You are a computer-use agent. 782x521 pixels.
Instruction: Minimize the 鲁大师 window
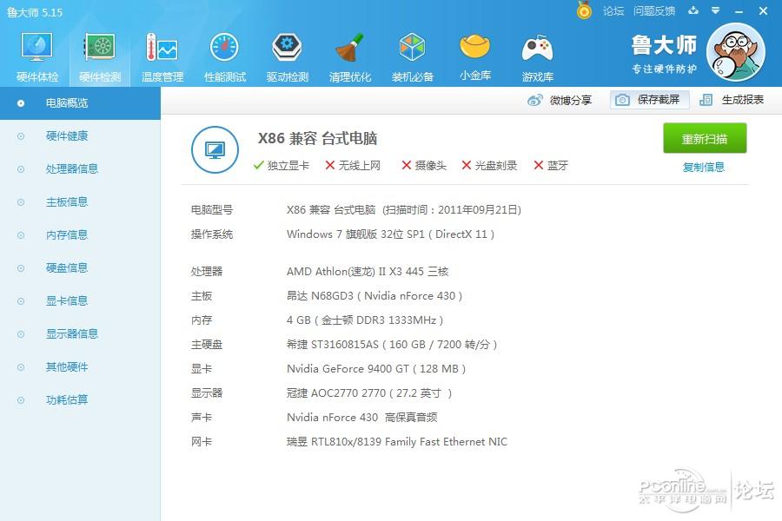pos(739,11)
